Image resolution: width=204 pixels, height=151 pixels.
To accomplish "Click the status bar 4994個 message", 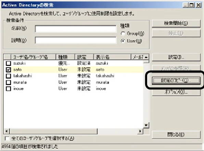I will click(30, 147).
